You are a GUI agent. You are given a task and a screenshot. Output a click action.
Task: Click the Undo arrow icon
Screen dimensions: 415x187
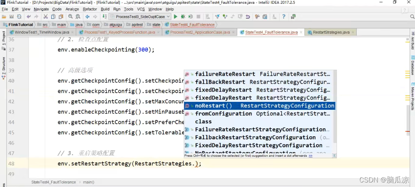(28, 17)
